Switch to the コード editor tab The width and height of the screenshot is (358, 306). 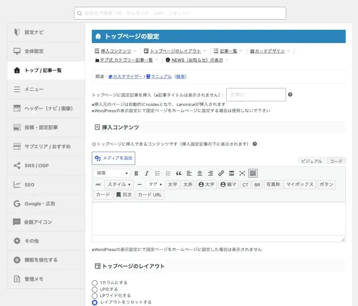(336, 161)
